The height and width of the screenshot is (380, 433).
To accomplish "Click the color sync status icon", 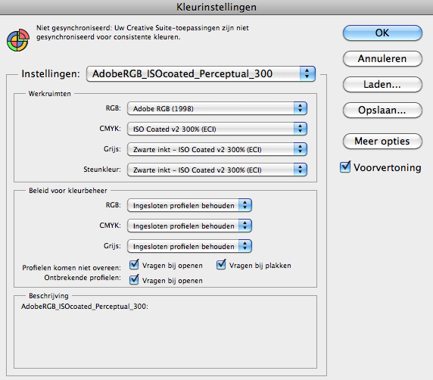I will tap(18, 40).
